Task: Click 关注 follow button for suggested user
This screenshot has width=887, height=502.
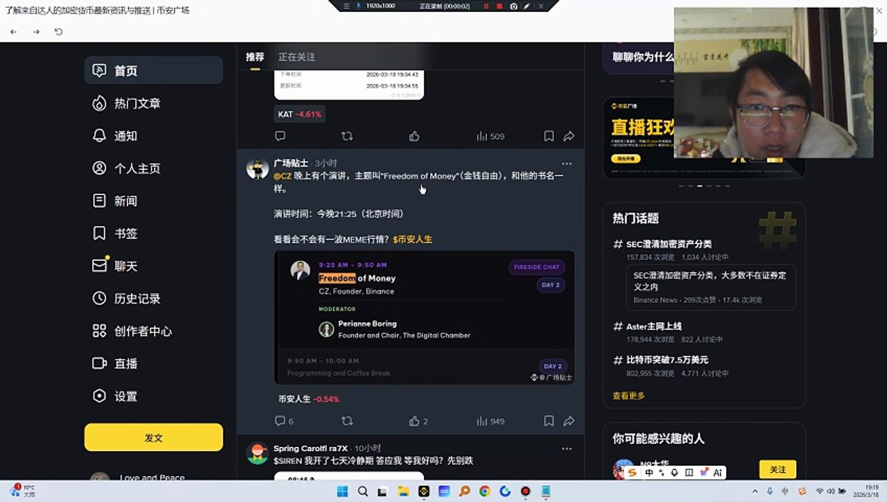Action: pos(778,469)
